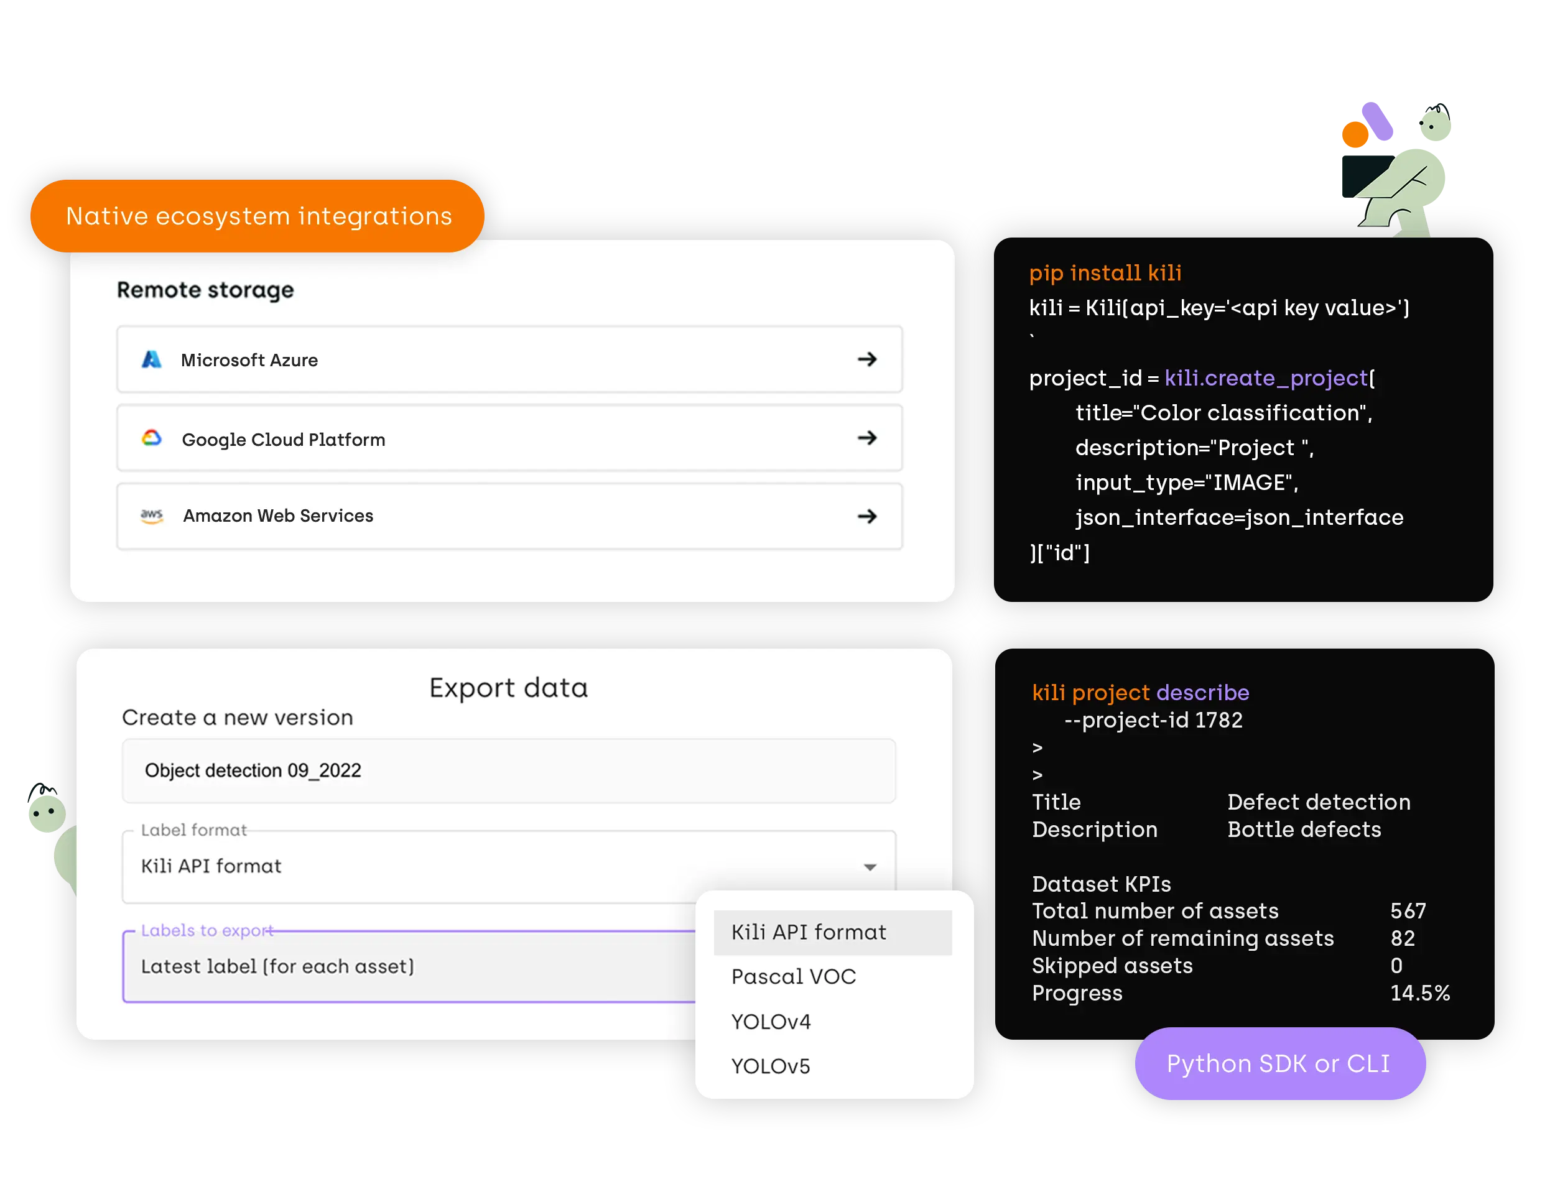The height and width of the screenshot is (1202, 1555).
Task: Click the arrow on Amazon Web Services row
Action: coord(866,516)
